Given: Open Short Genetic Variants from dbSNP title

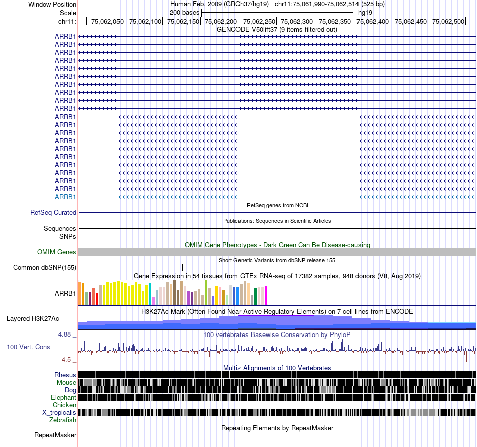Looking at the screenshot, I should pyautogui.click(x=277, y=261).
